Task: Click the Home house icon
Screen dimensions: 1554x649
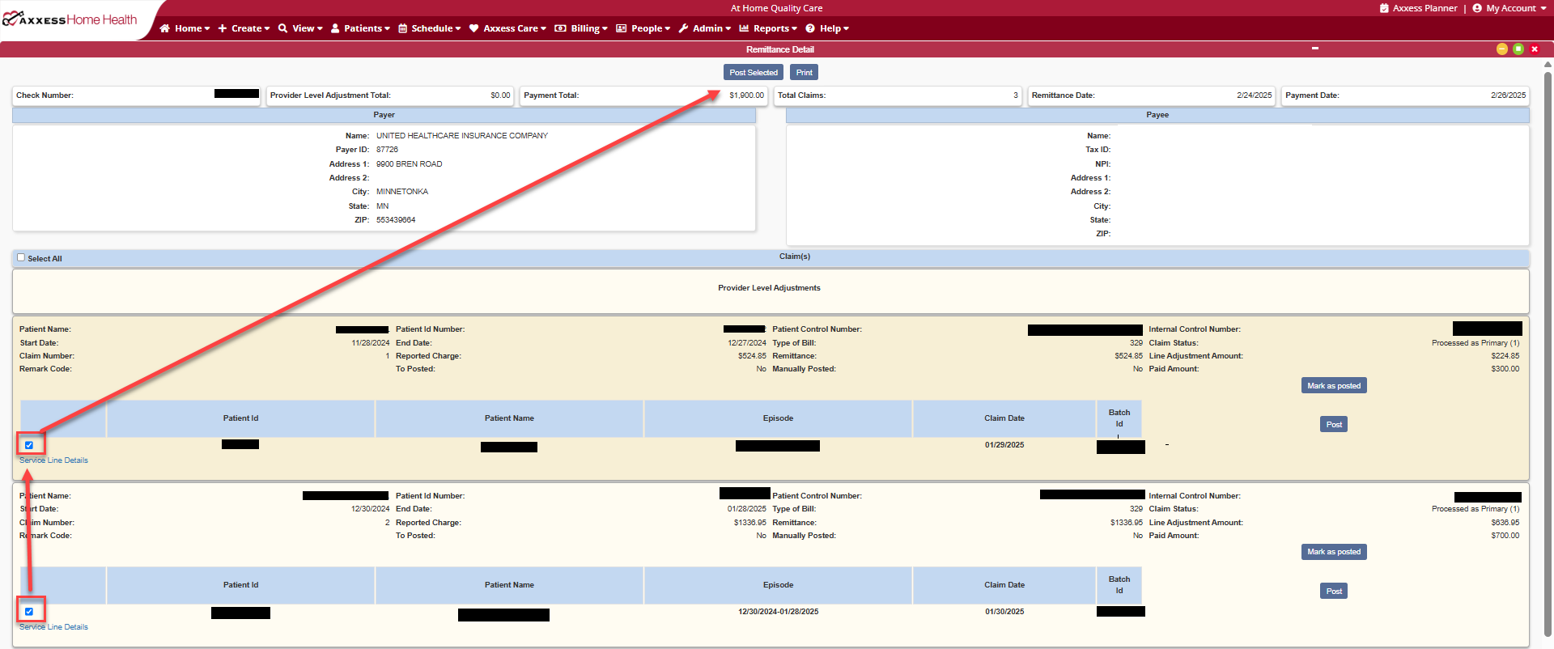Action: [x=165, y=28]
